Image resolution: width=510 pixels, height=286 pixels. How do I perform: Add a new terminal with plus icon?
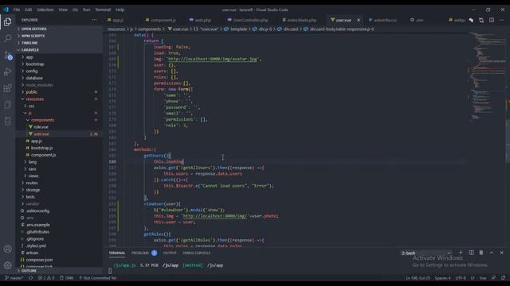(x=461, y=253)
